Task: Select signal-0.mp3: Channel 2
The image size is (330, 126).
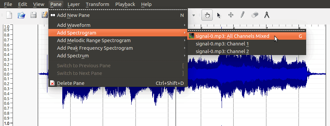Action: [247, 51]
